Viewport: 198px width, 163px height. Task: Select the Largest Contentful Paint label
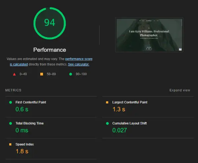pyautogui.click(x=130, y=102)
